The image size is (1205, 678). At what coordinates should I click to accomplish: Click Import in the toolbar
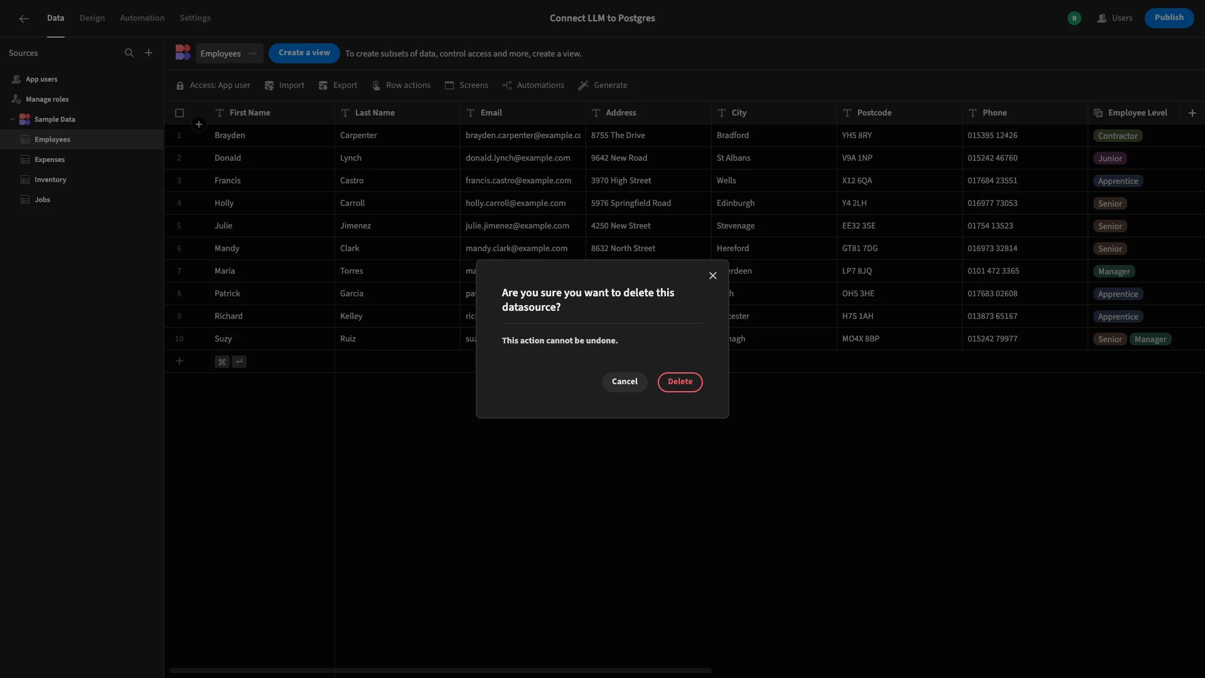(x=285, y=85)
